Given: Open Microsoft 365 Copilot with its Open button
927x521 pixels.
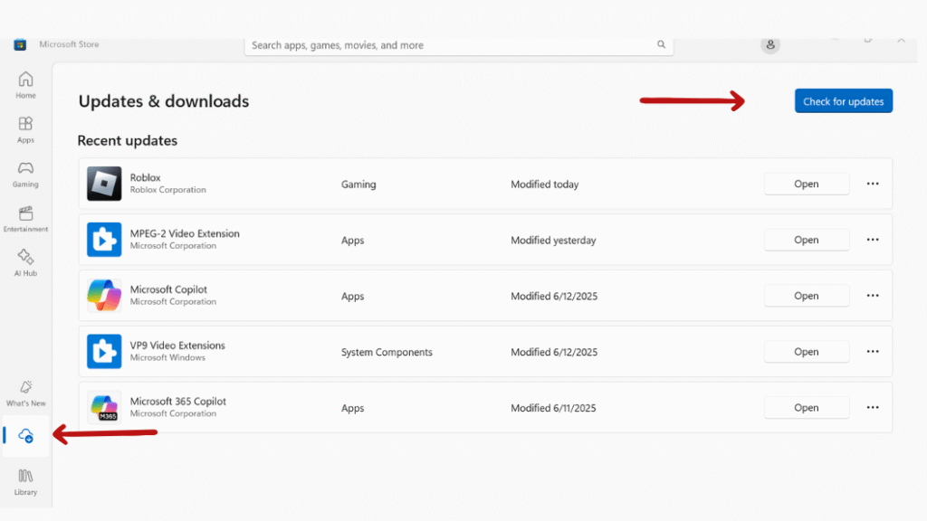Looking at the screenshot, I should point(807,408).
